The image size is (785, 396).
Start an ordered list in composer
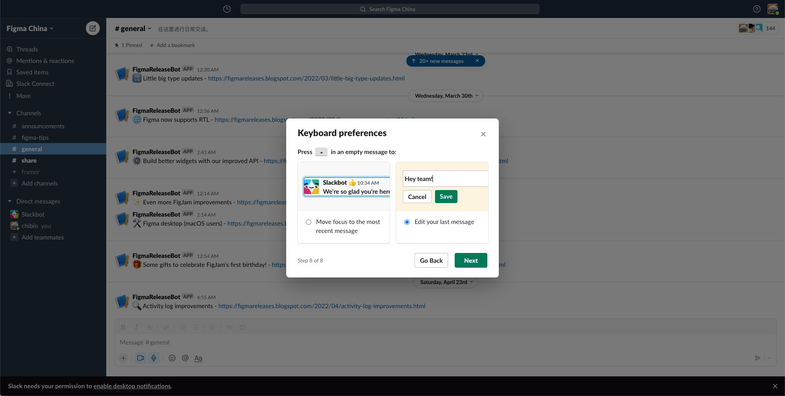tap(183, 327)
